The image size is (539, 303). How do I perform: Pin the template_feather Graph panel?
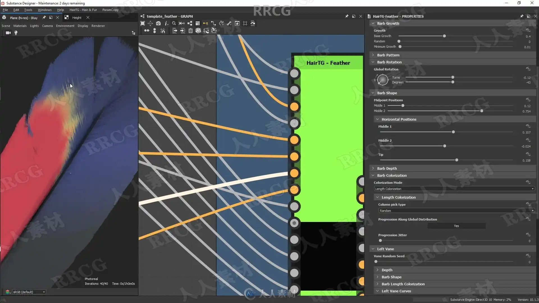[346, 16]
